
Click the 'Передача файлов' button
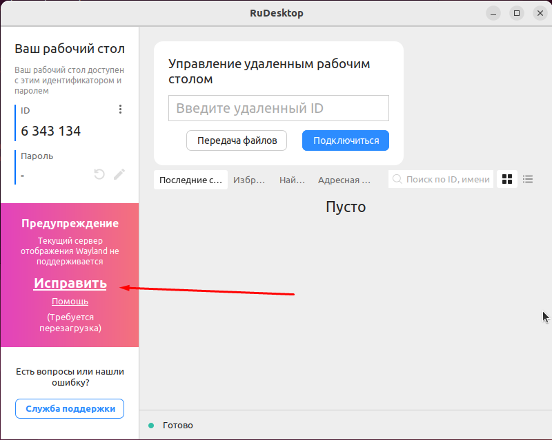[x=237, y=140]
